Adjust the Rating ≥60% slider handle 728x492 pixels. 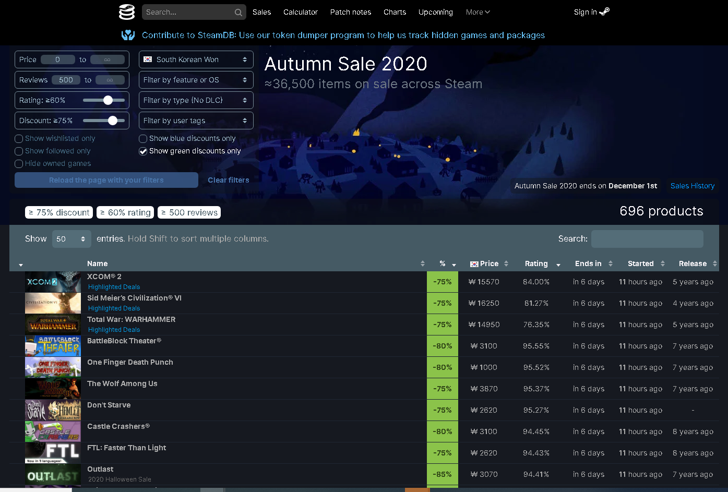click(x=108, y=100)
